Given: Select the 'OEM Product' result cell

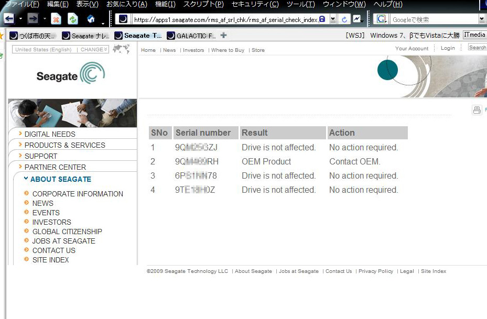Looking at the screenshot, I should click(266, 161).
